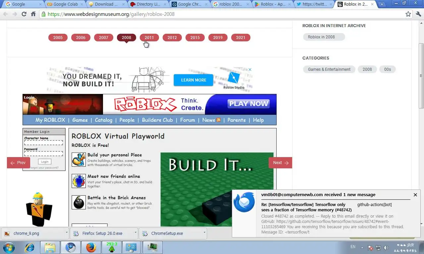Screen dimensions: 424x254
Task: Open the control panel taskbar icon
Action: [132, 247]
